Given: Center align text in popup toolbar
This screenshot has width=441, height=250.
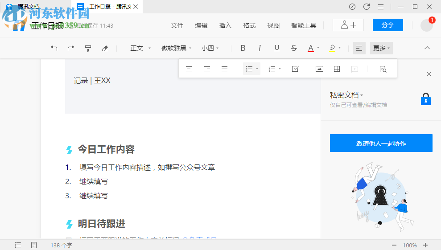Looking at the screenshot, I should pyautogui.click(x=189, y=69).
